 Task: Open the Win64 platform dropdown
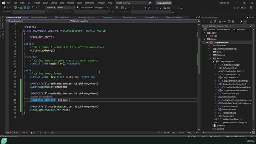66,8
